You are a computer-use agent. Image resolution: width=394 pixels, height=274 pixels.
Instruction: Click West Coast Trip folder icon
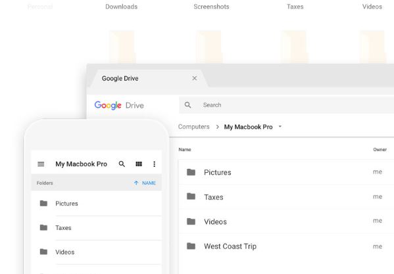191,246
